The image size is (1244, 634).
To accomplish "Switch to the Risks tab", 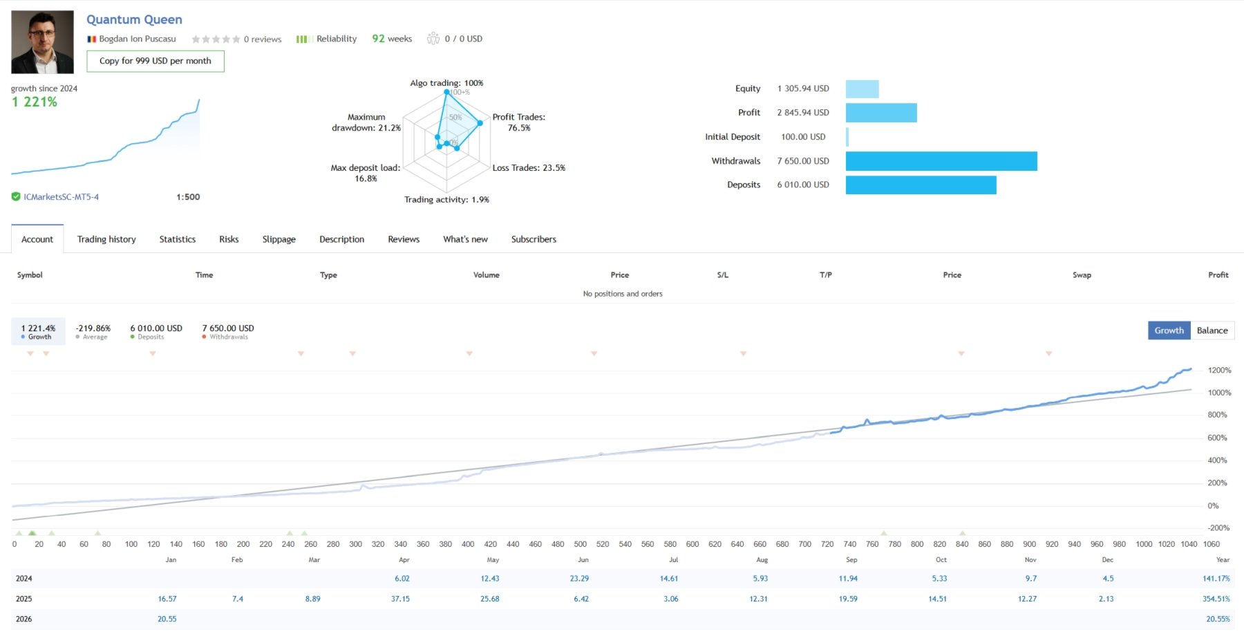I will click(229, 239).
